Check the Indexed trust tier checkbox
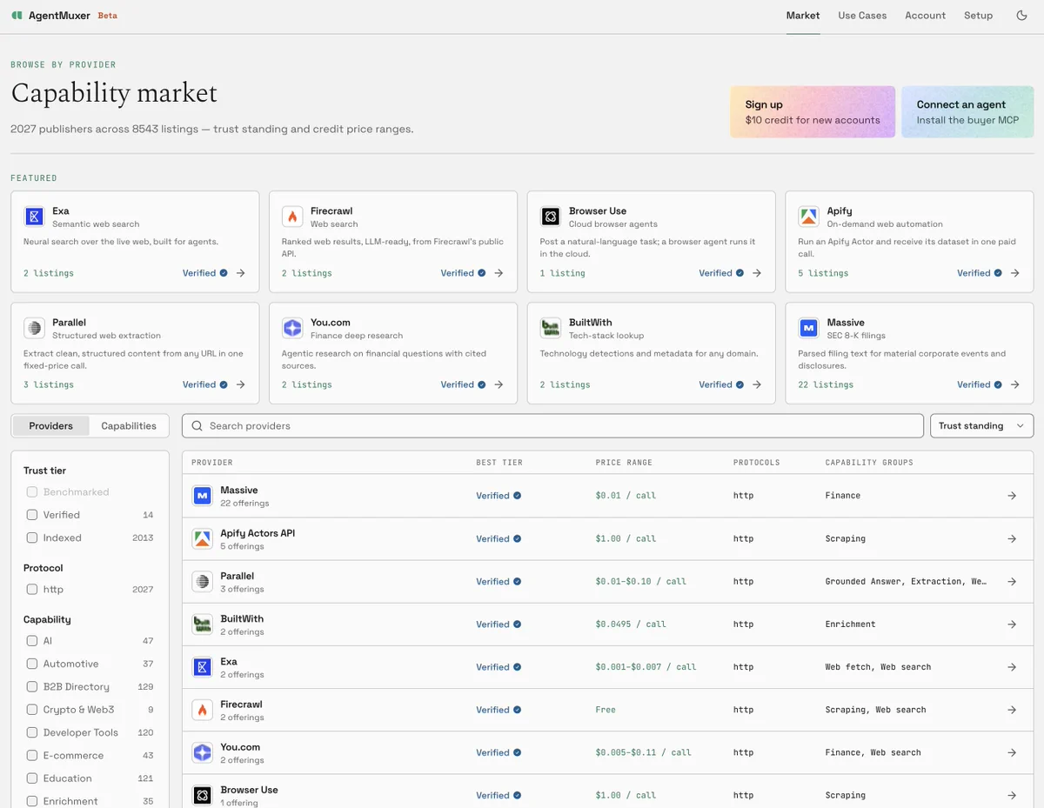 (32, 538)
